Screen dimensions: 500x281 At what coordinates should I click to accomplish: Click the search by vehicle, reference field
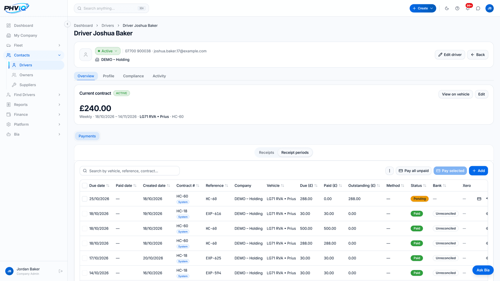coord(130,171)
